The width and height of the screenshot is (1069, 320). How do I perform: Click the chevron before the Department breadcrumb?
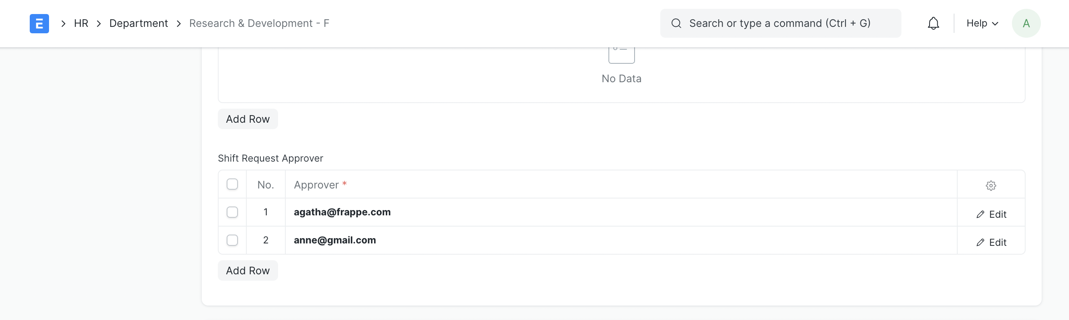tap(99, 24)
